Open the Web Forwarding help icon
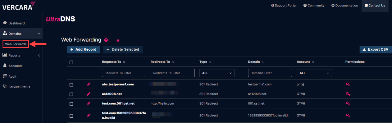392x123 pixels. pos(106,40)
